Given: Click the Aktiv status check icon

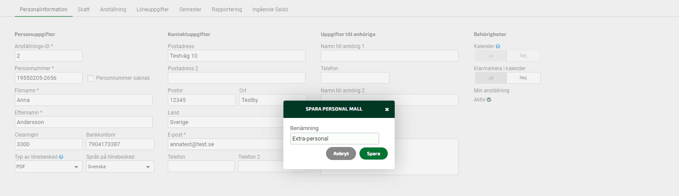Looking at the screenshot, I should pyautogui.click(x=489, y=100).
